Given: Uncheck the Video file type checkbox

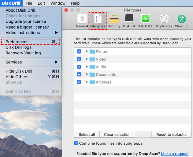Looking at the screenshot, I should coord(79,59).
